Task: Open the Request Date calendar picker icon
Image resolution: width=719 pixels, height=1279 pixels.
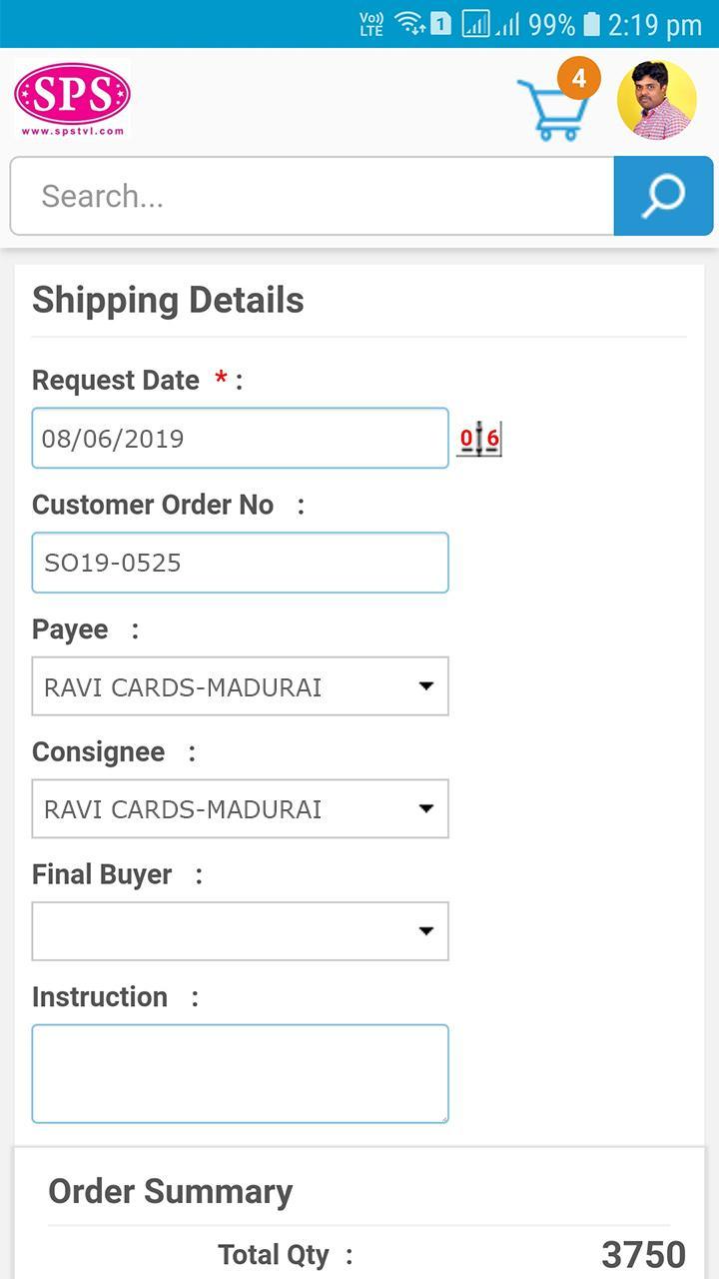Action: 479,438
